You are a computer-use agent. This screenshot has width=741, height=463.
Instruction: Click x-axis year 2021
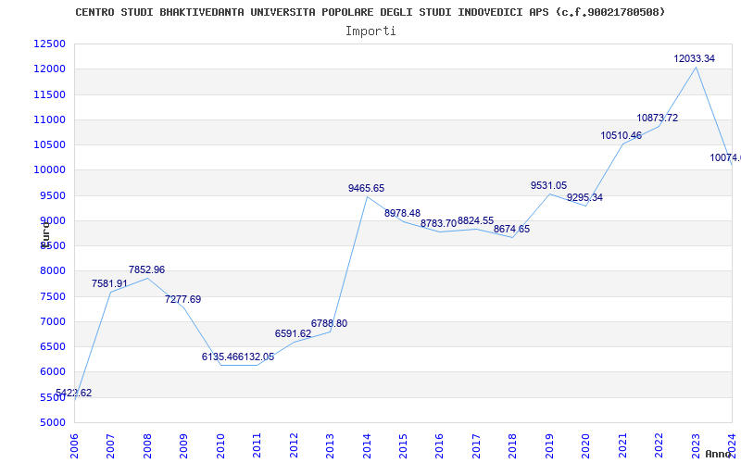622,445
